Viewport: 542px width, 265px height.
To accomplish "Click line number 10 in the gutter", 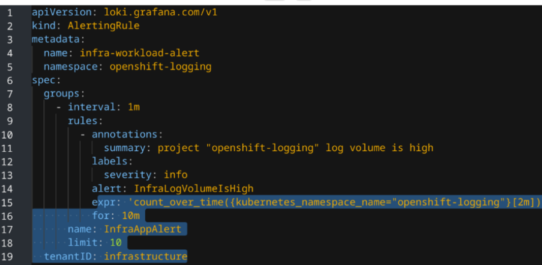I will click(x=7, y=135).
